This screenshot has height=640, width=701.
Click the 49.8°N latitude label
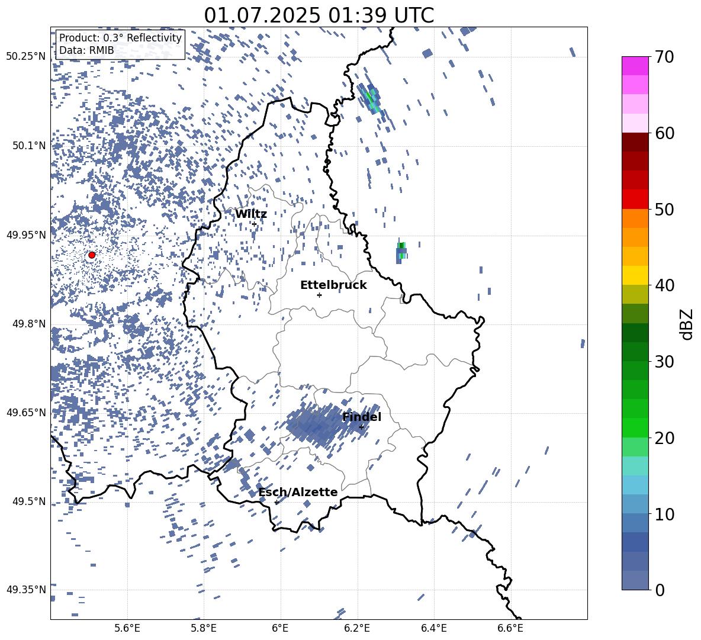coord(29,324)
